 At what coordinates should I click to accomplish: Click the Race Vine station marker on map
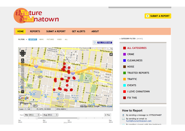(x=41, y=72)
